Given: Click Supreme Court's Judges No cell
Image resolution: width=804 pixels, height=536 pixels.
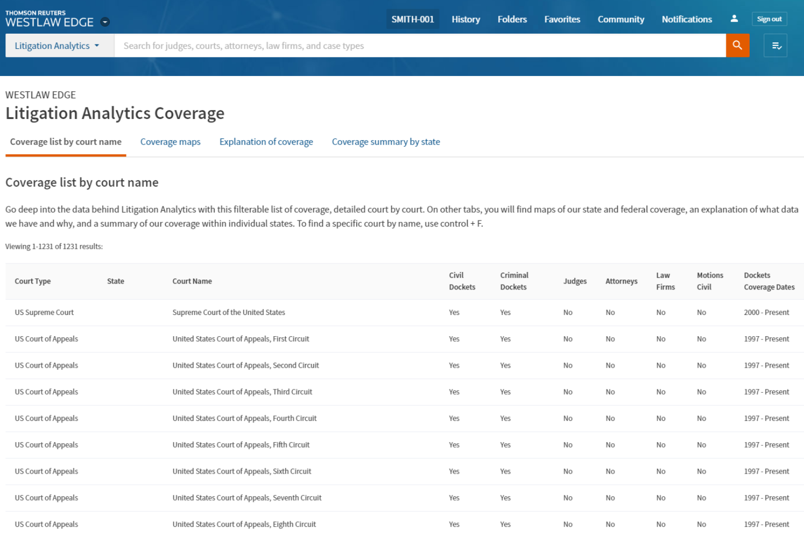Looking at the screenshot, I should (568, 313).
